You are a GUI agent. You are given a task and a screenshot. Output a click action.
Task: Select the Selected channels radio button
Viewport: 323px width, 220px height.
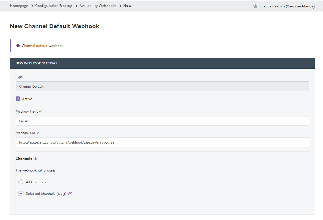tap(21, 193)
